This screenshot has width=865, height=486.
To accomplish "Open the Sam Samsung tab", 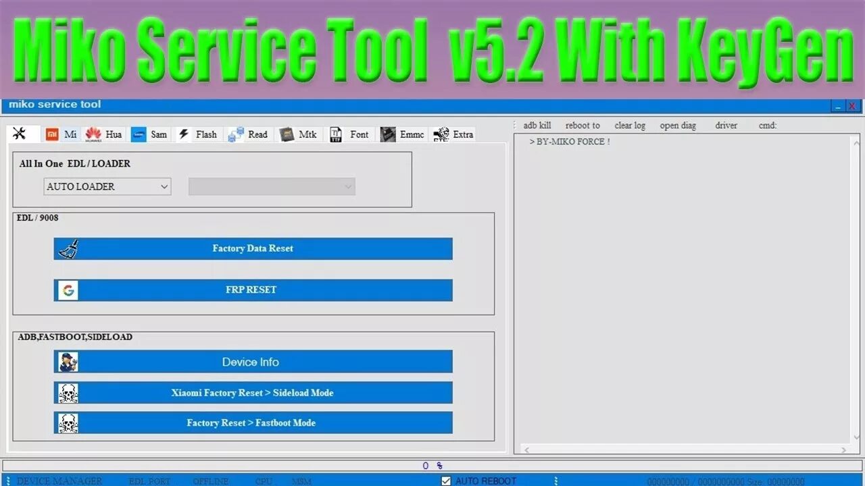I will tap(149, 134).
